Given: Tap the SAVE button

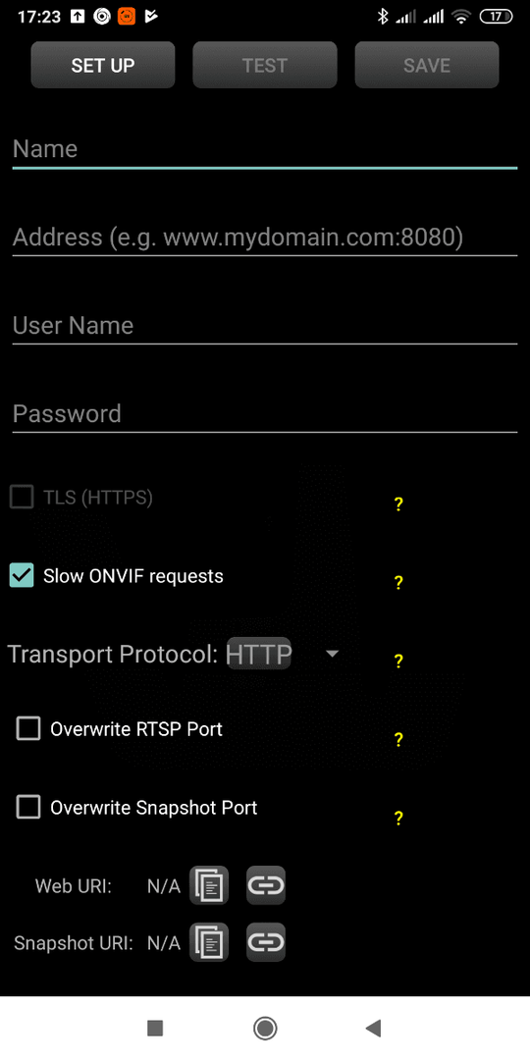Looking at the screenshot, I should [x=427, y=65].
